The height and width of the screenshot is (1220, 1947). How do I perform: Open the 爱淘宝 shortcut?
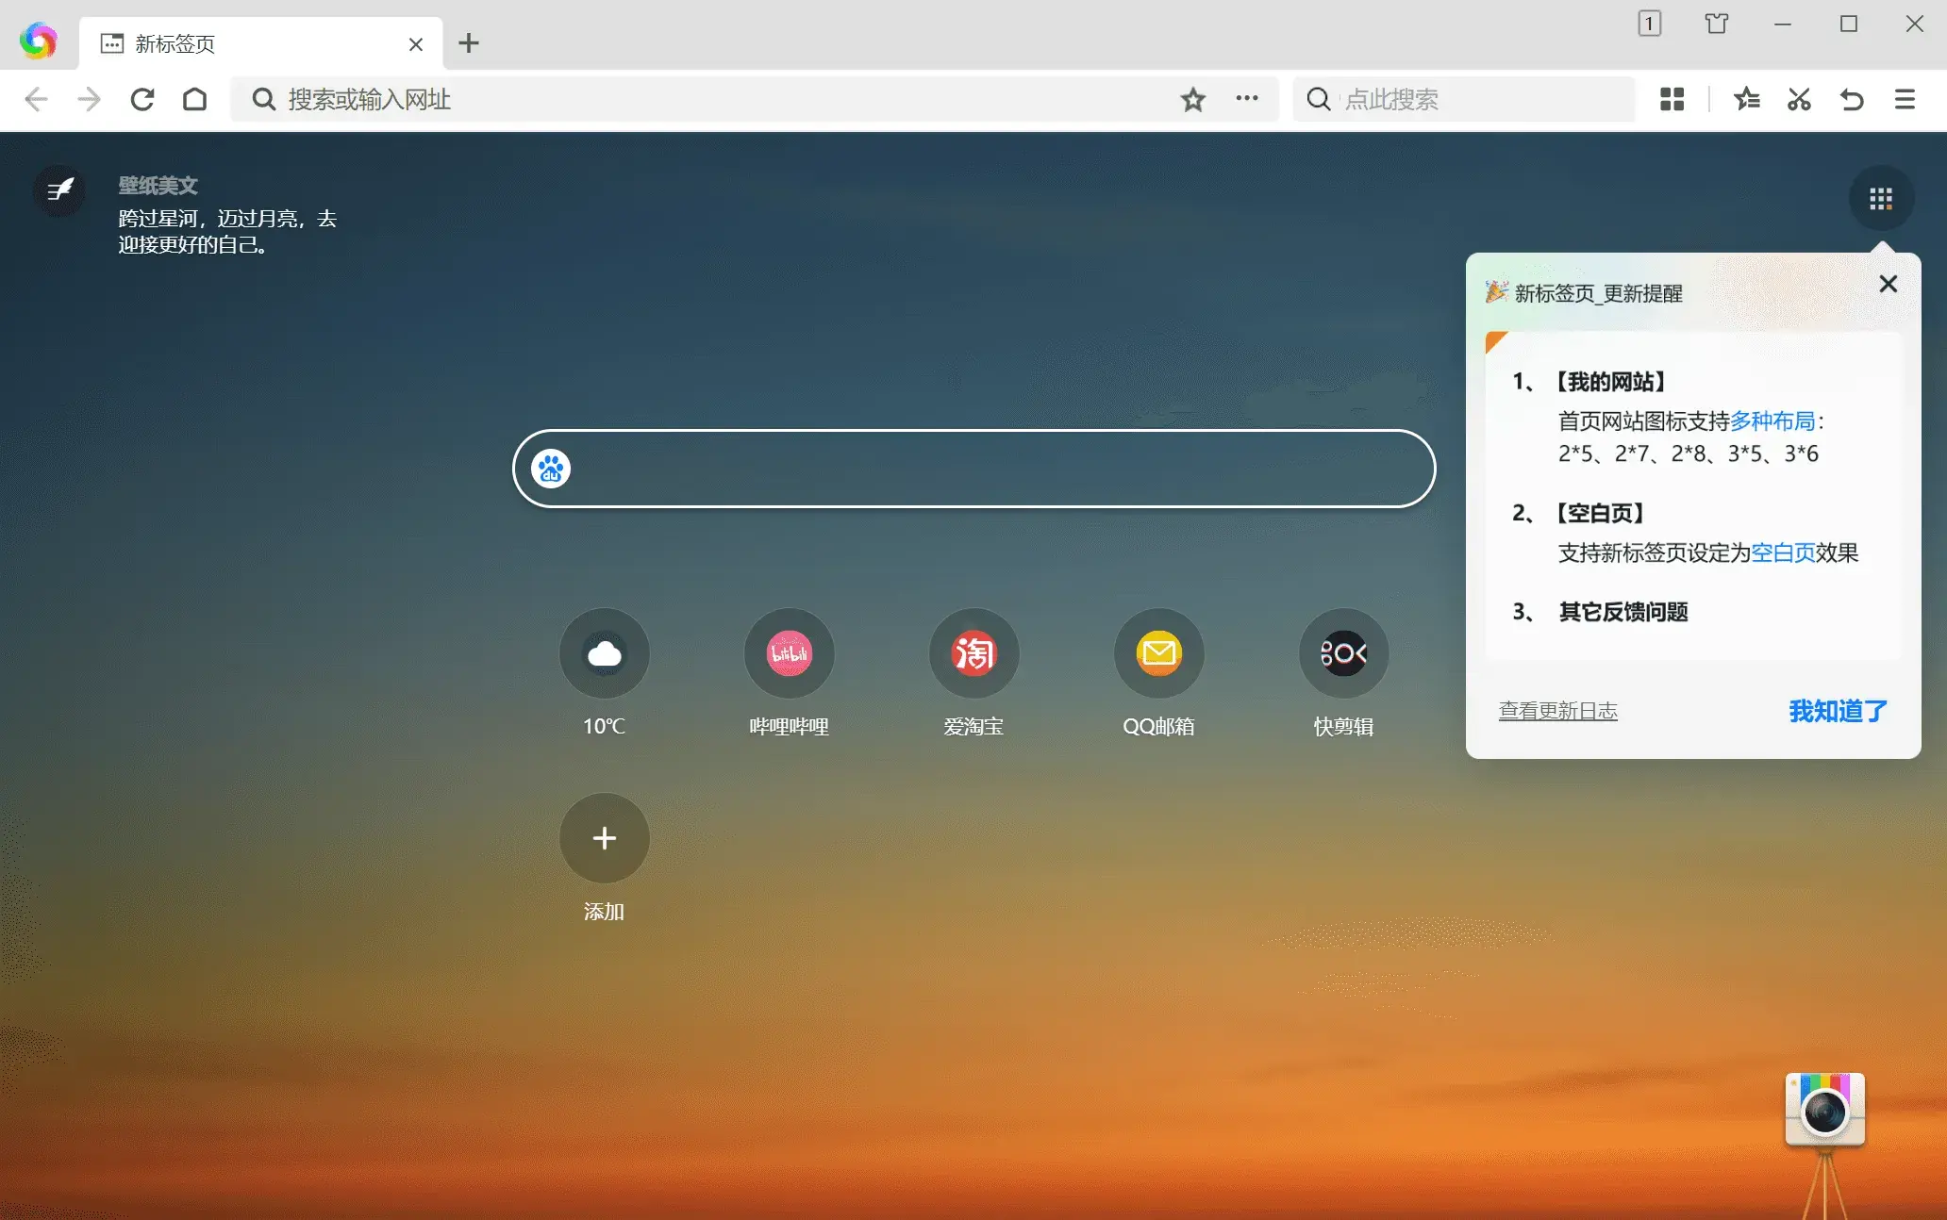click(973, 653)
